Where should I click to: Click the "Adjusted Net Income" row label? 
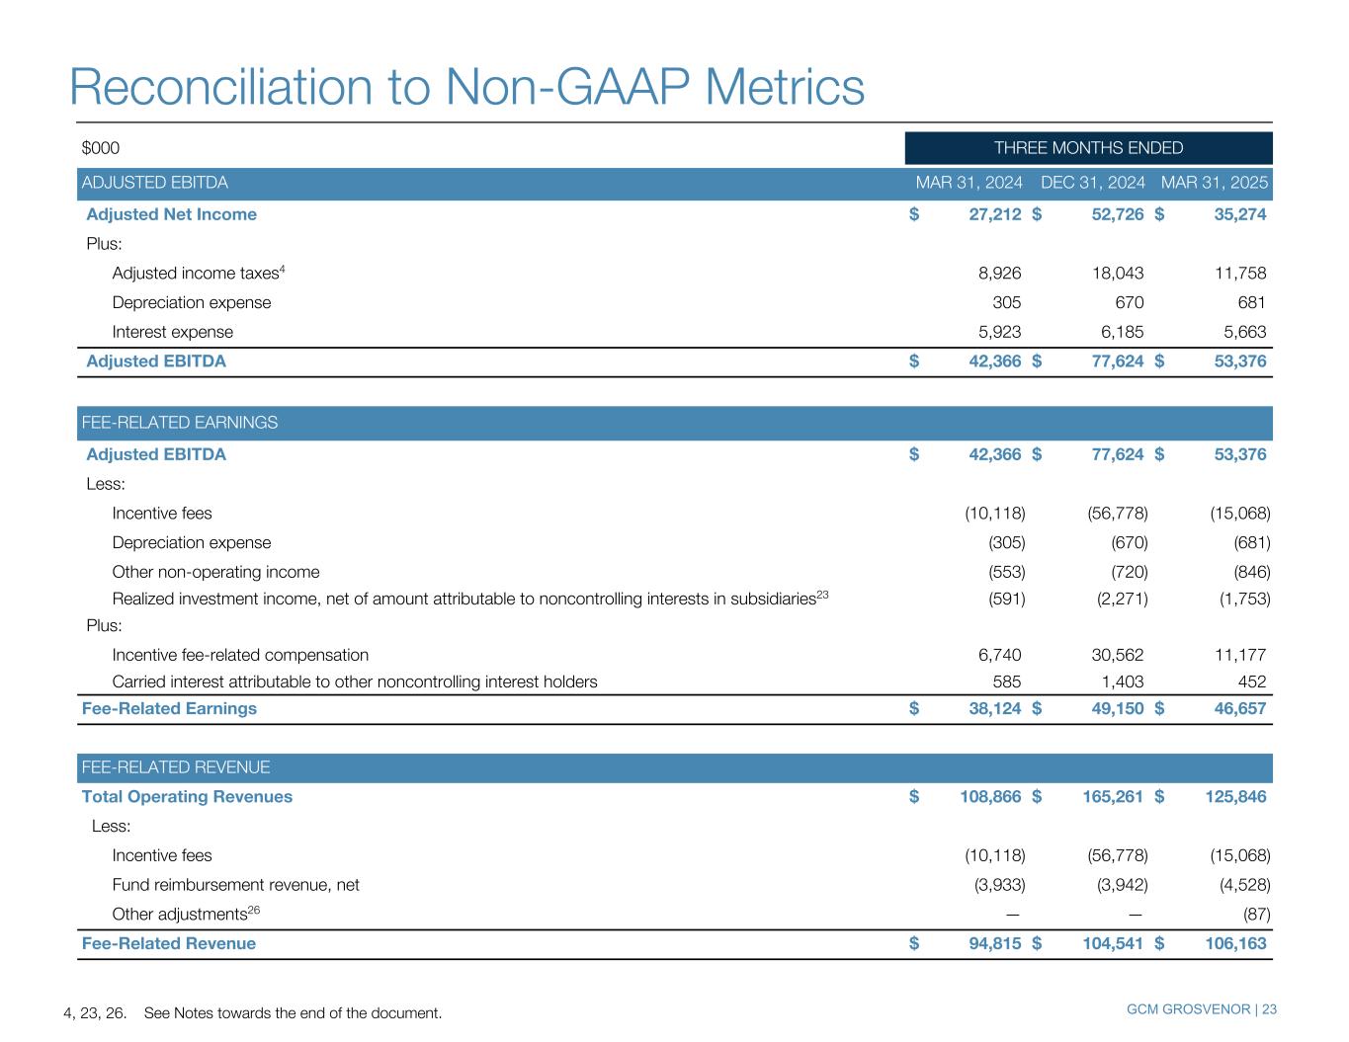point(171,214)
